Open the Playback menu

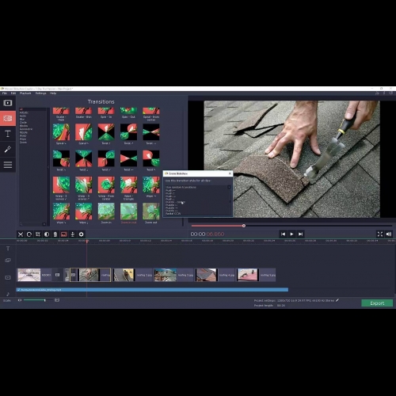coord(25,93)
